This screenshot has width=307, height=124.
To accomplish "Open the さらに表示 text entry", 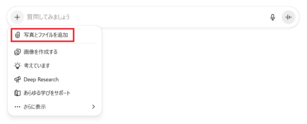I will click(35, 107).
